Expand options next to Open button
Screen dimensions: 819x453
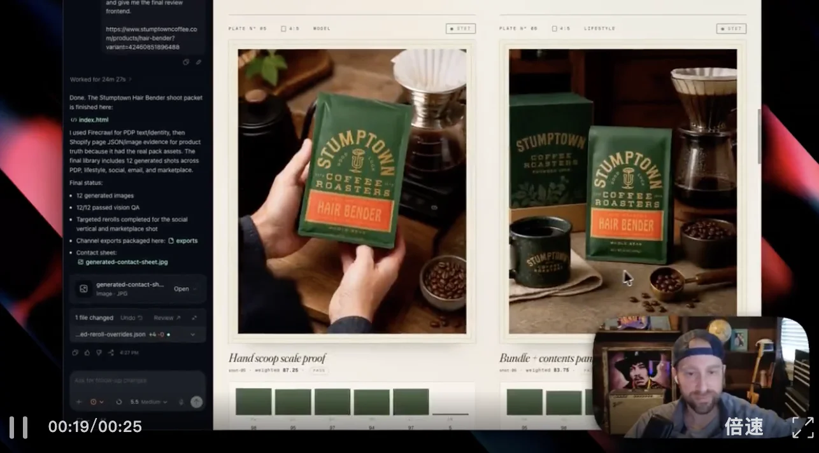point(196,289)
